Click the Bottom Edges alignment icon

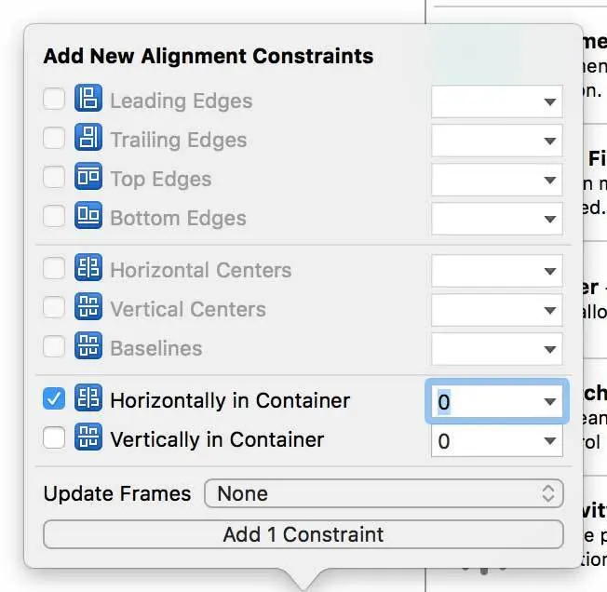tap(88, 217)
